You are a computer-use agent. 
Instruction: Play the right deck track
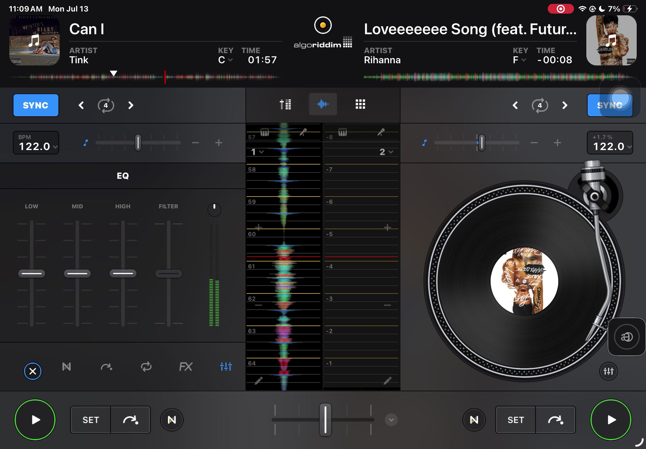point(610,420)
